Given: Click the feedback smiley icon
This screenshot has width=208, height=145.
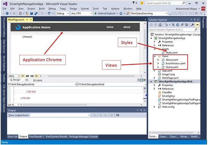Looking at the screenshot, I should (x=142, y=3).
